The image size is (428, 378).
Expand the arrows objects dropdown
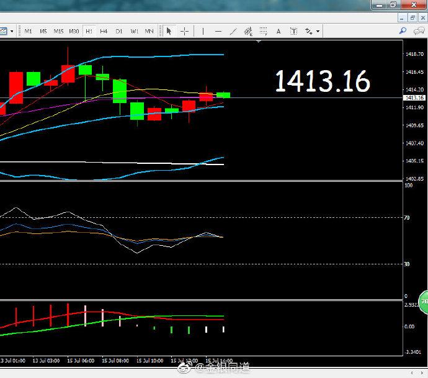[318, 32]
